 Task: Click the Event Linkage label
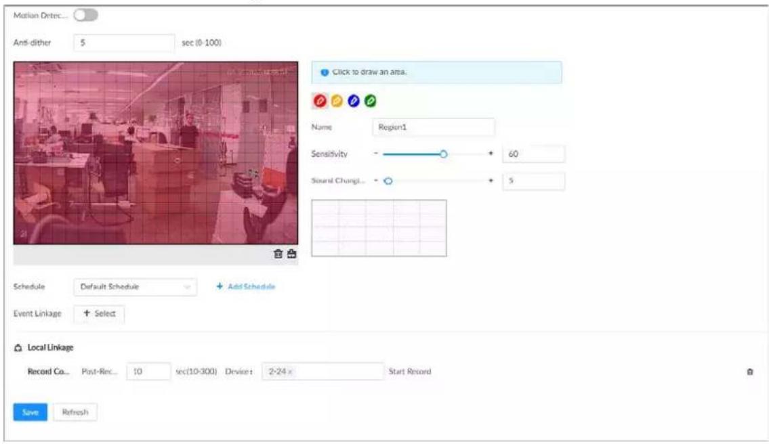37,313
